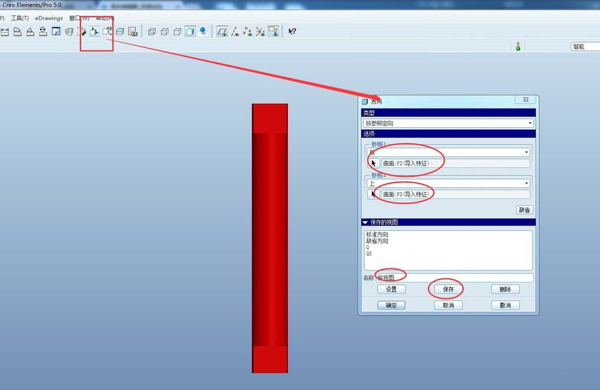
Task: Open the 帮助(H) menu
Action: pyautogui.click(x=104, y=18)
